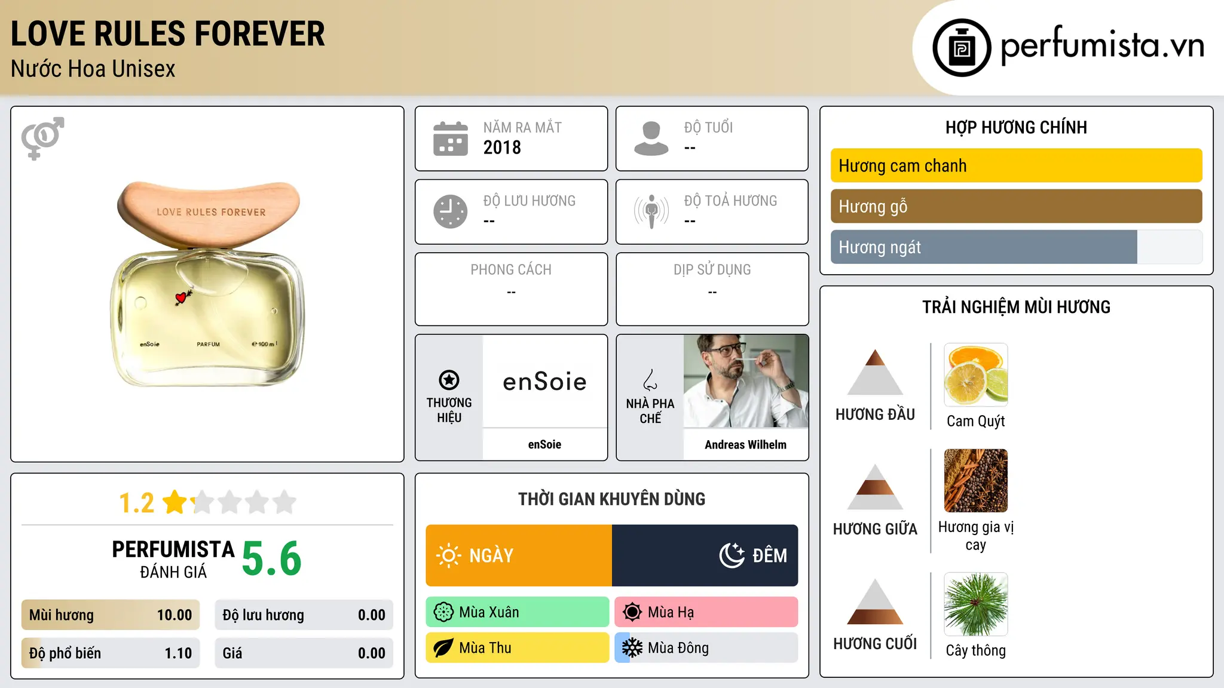Open the Hương gia vị cay spice image

[x=976, y=481]
